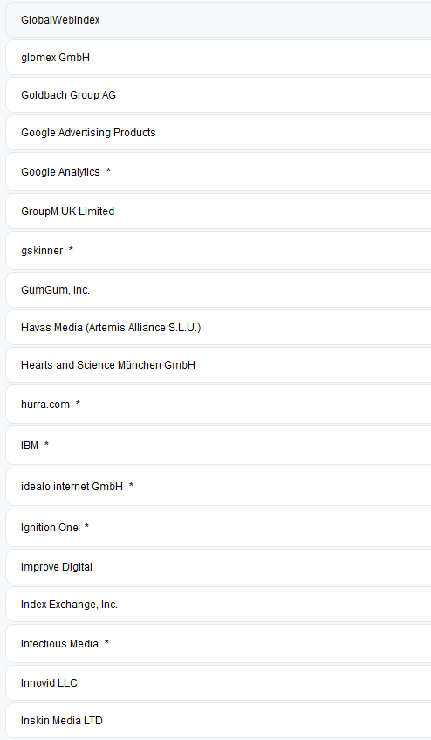The image size is (431, 740).
Task: Open the hurra.com vendor entry
Action: click(x=218, y=404)
